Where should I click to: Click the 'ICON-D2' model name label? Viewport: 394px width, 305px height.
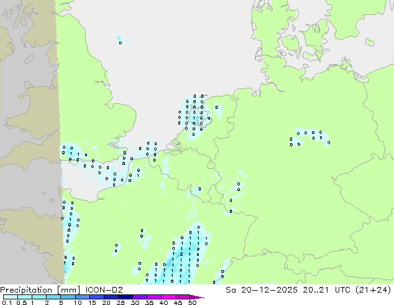point(104,290)
